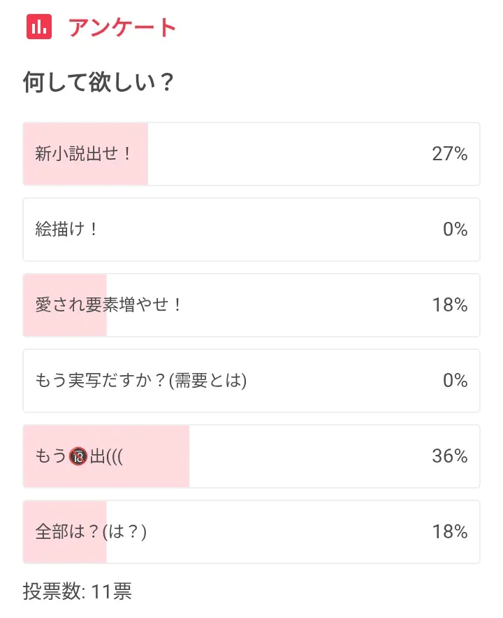Click the 0% beside "もう実写だすか？"

[x=455, y=381]
